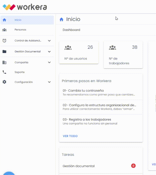Select Gestión Documental in the sidebar
Image resolution: width=156 pixels, height=175 pixels.
(27, 51)
